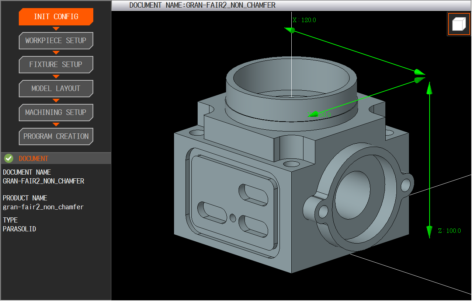Click the orange arrow below INIT CONFIG

click(56, 29)
